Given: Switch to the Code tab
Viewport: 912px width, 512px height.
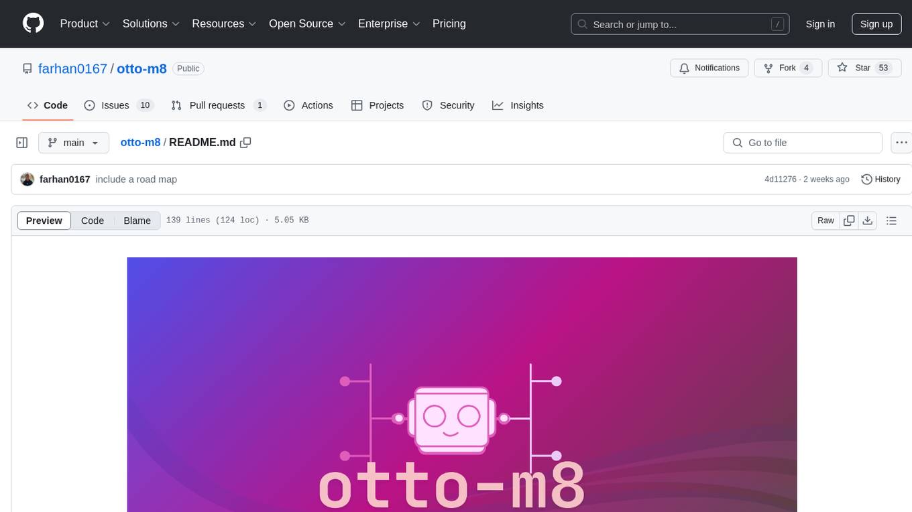Looking at the screenshot, I should pos(48,105).
